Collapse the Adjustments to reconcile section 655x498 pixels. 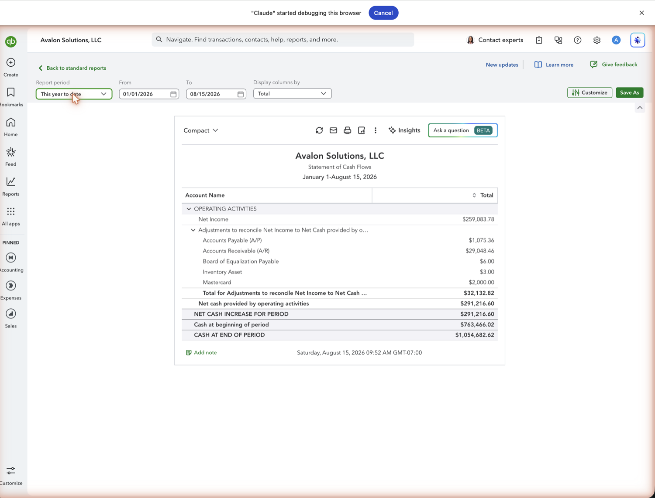click(193, 230)
